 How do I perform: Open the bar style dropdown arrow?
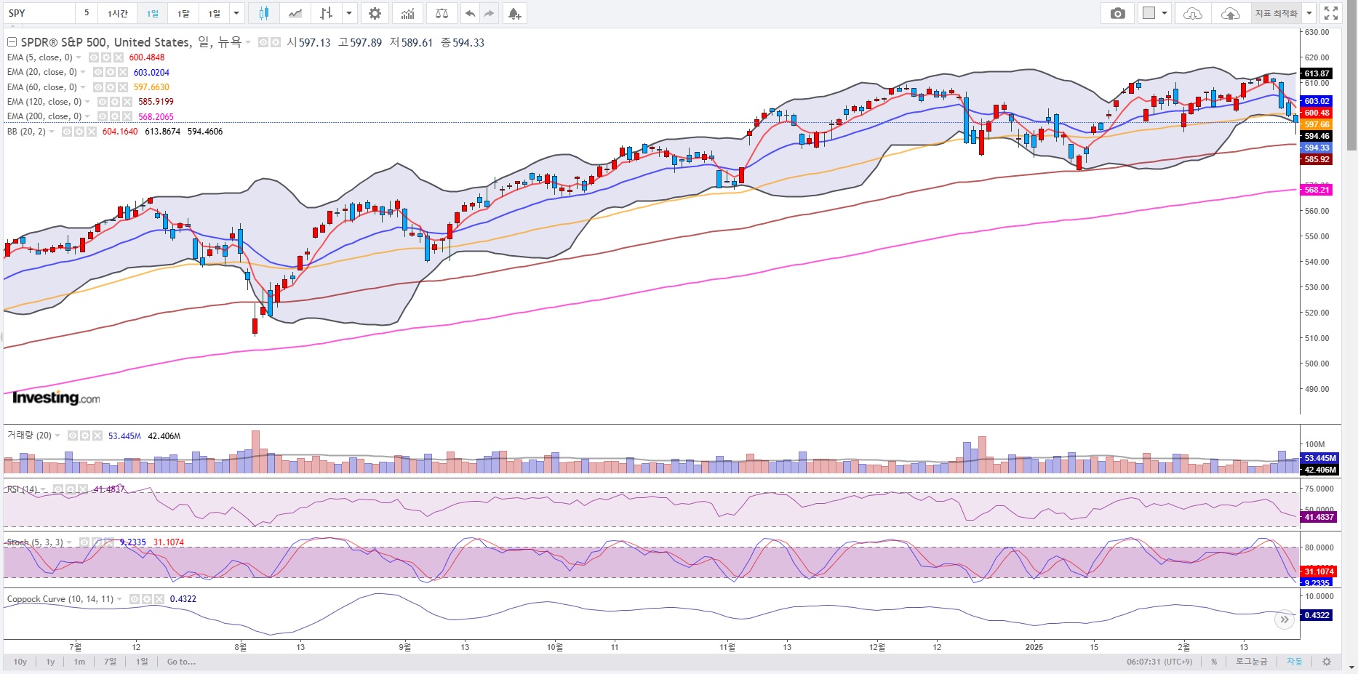(350, 13)
